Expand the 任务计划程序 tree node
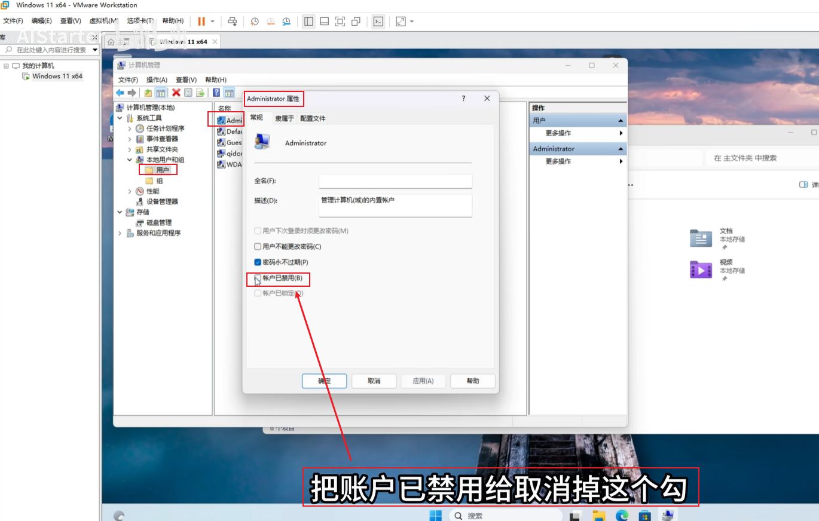 click(x=130, y=128)
